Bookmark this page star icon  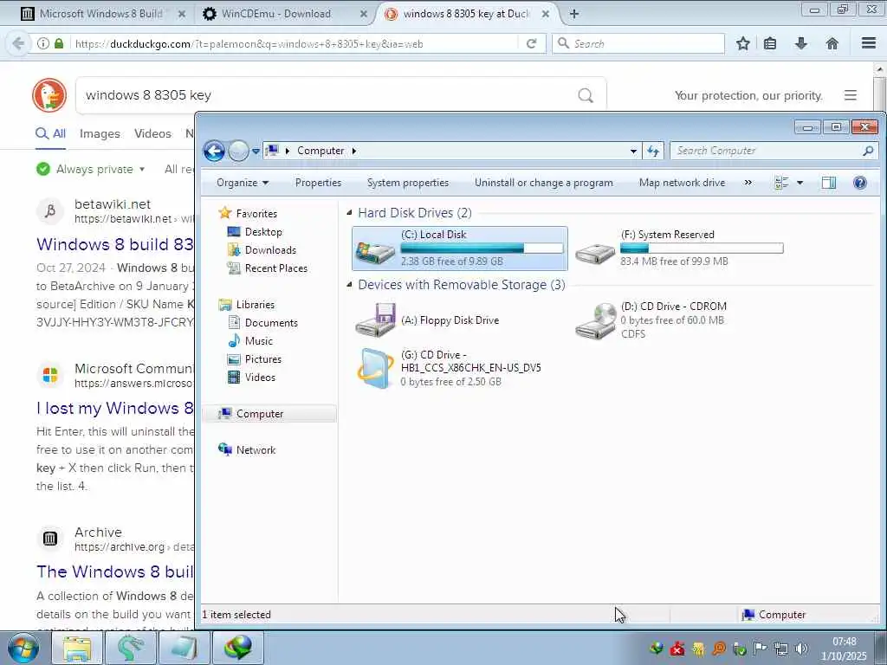coord(742,43)
